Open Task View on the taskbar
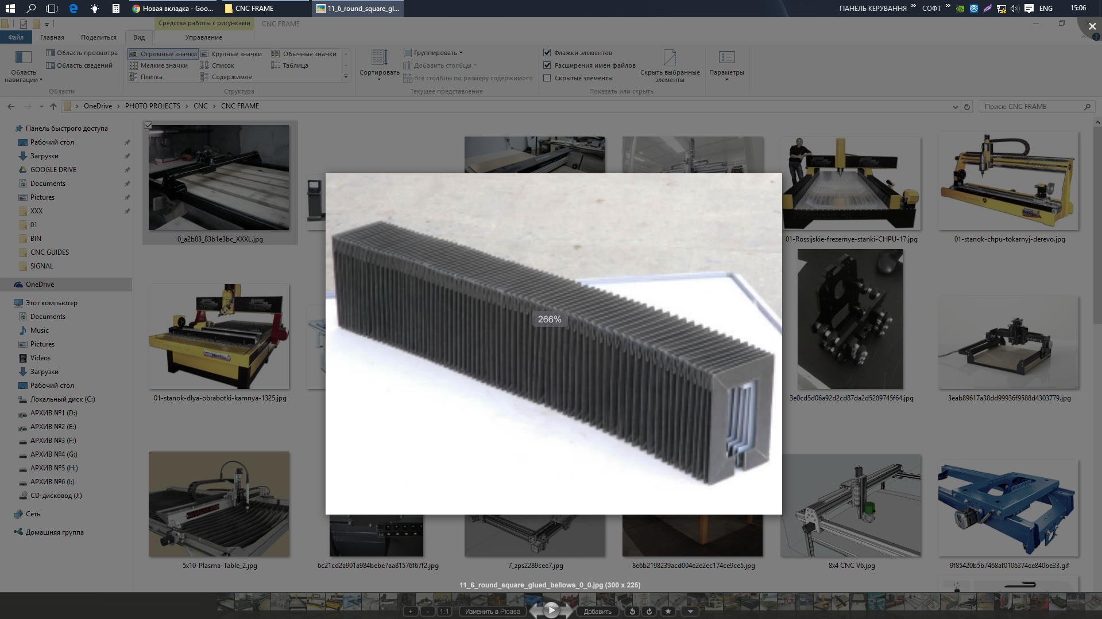Viewport: 1102px width, 619px height. [x=52, y=9]
